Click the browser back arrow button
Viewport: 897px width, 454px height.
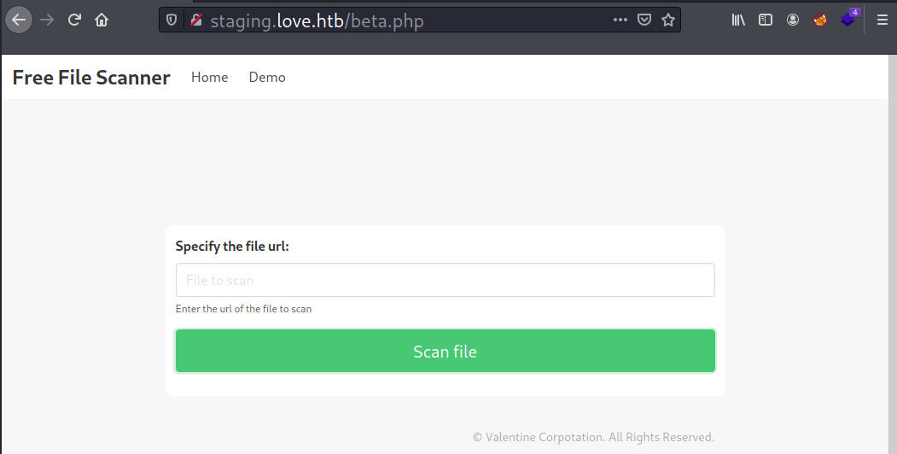19,20
